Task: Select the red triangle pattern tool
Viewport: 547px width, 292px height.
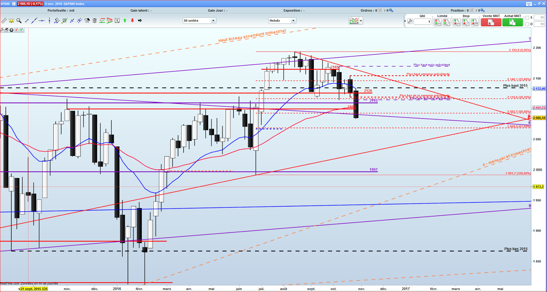Action: point(110,21)
